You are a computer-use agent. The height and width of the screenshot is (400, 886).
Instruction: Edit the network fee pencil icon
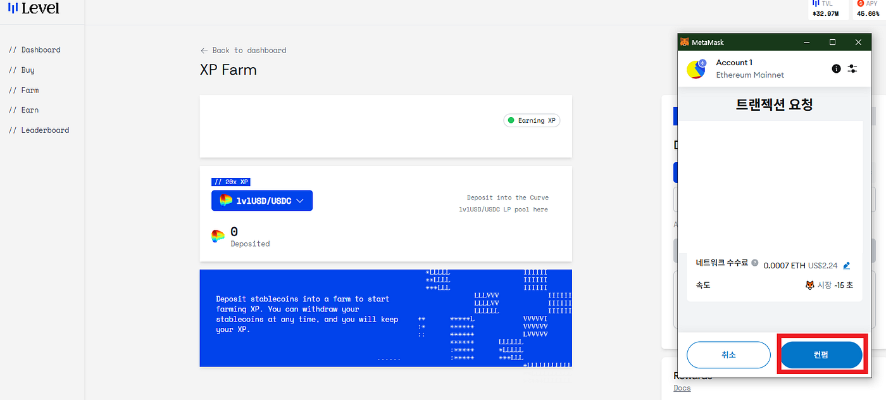coord(847,266)
